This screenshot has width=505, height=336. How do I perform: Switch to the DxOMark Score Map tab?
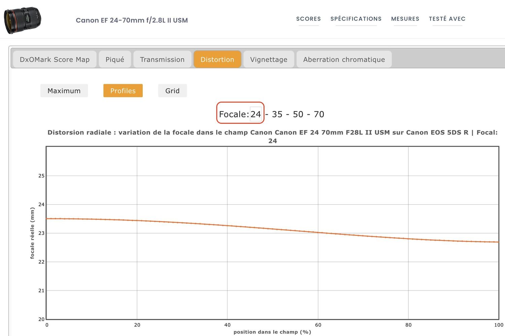pos(55,59)
